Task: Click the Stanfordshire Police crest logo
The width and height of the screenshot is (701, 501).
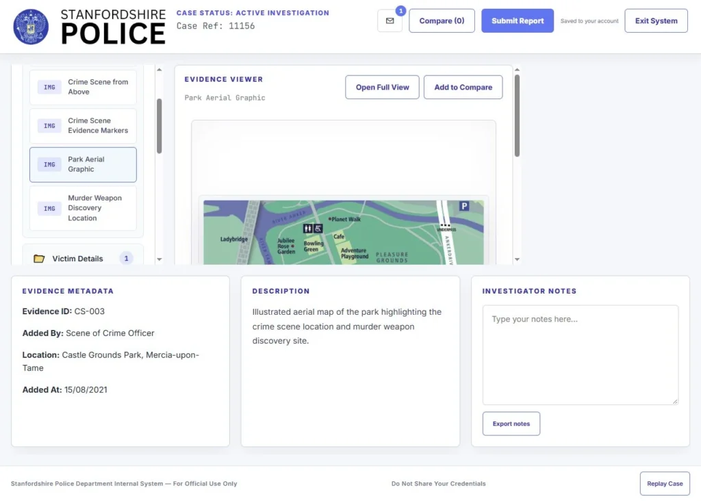Action: coord(31,27)
